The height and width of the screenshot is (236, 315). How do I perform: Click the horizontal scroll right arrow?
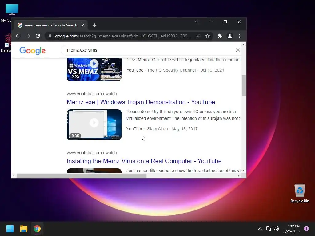pos(238,175)
